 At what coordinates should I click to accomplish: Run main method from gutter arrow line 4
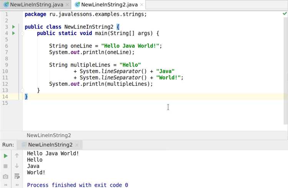13,33
